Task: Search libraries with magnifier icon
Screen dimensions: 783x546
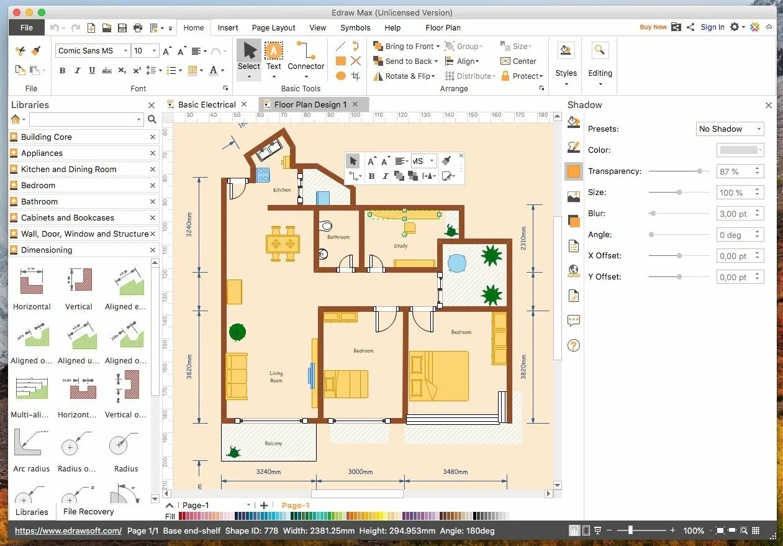Action: [152, 119]
